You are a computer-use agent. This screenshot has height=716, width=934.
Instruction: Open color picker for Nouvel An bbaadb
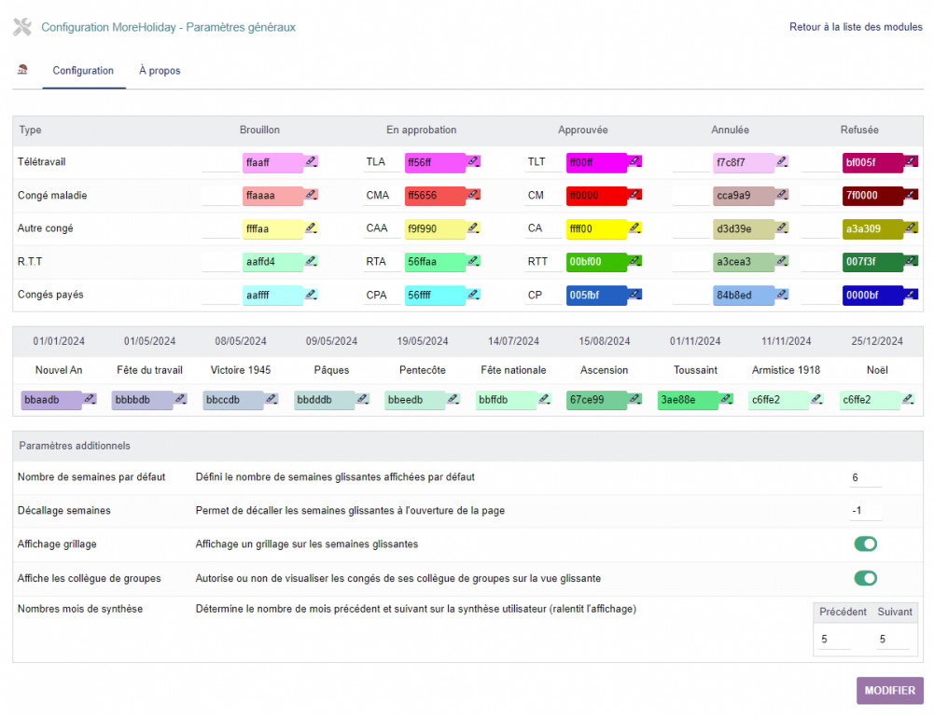(90, 399)
